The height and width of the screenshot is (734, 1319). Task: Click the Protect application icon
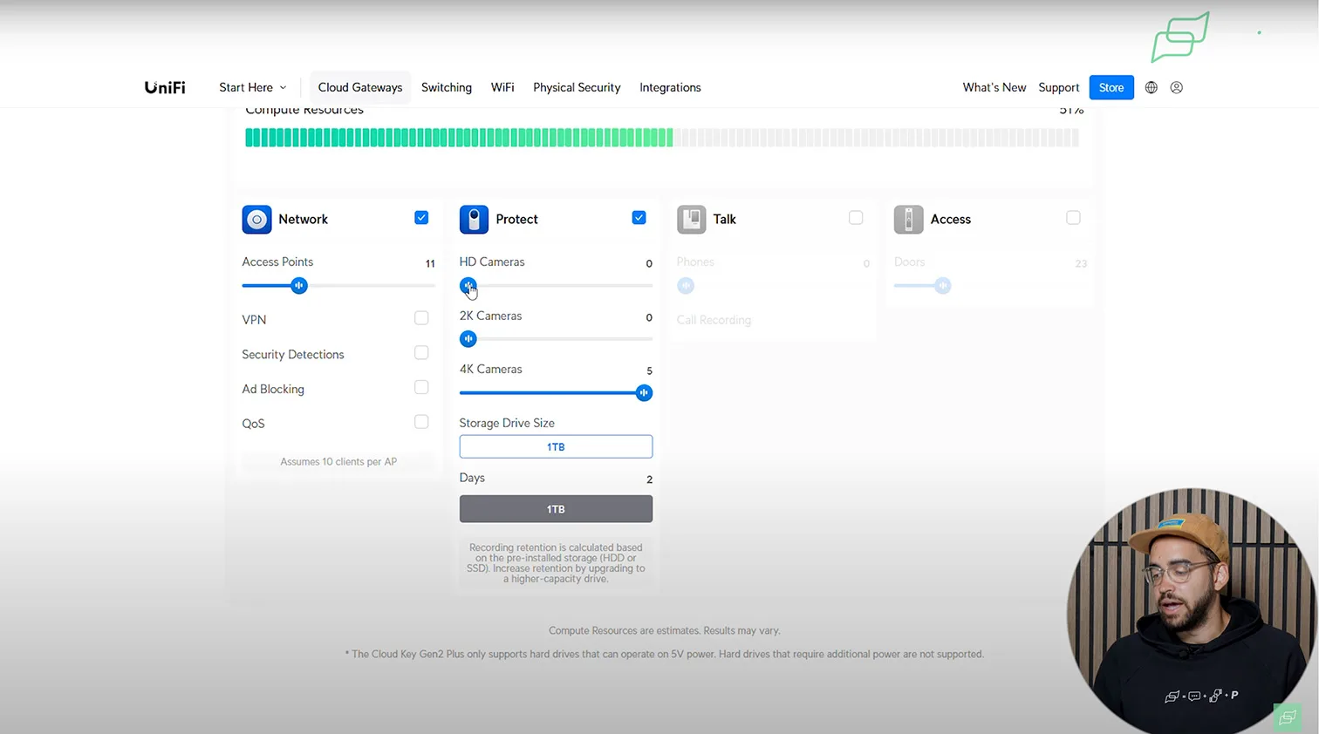pyautogui.click(x=474, y=220)
